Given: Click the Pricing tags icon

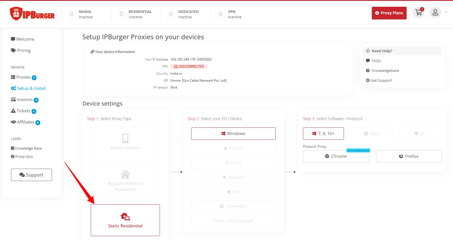Looking at the screenshot, I should click(13, 51).
